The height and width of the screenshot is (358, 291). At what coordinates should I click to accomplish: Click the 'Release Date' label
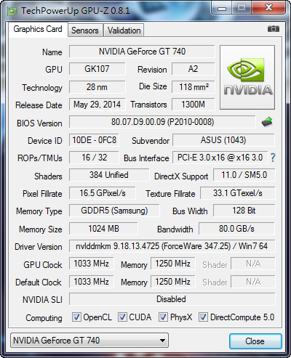(x=39, y=105)
